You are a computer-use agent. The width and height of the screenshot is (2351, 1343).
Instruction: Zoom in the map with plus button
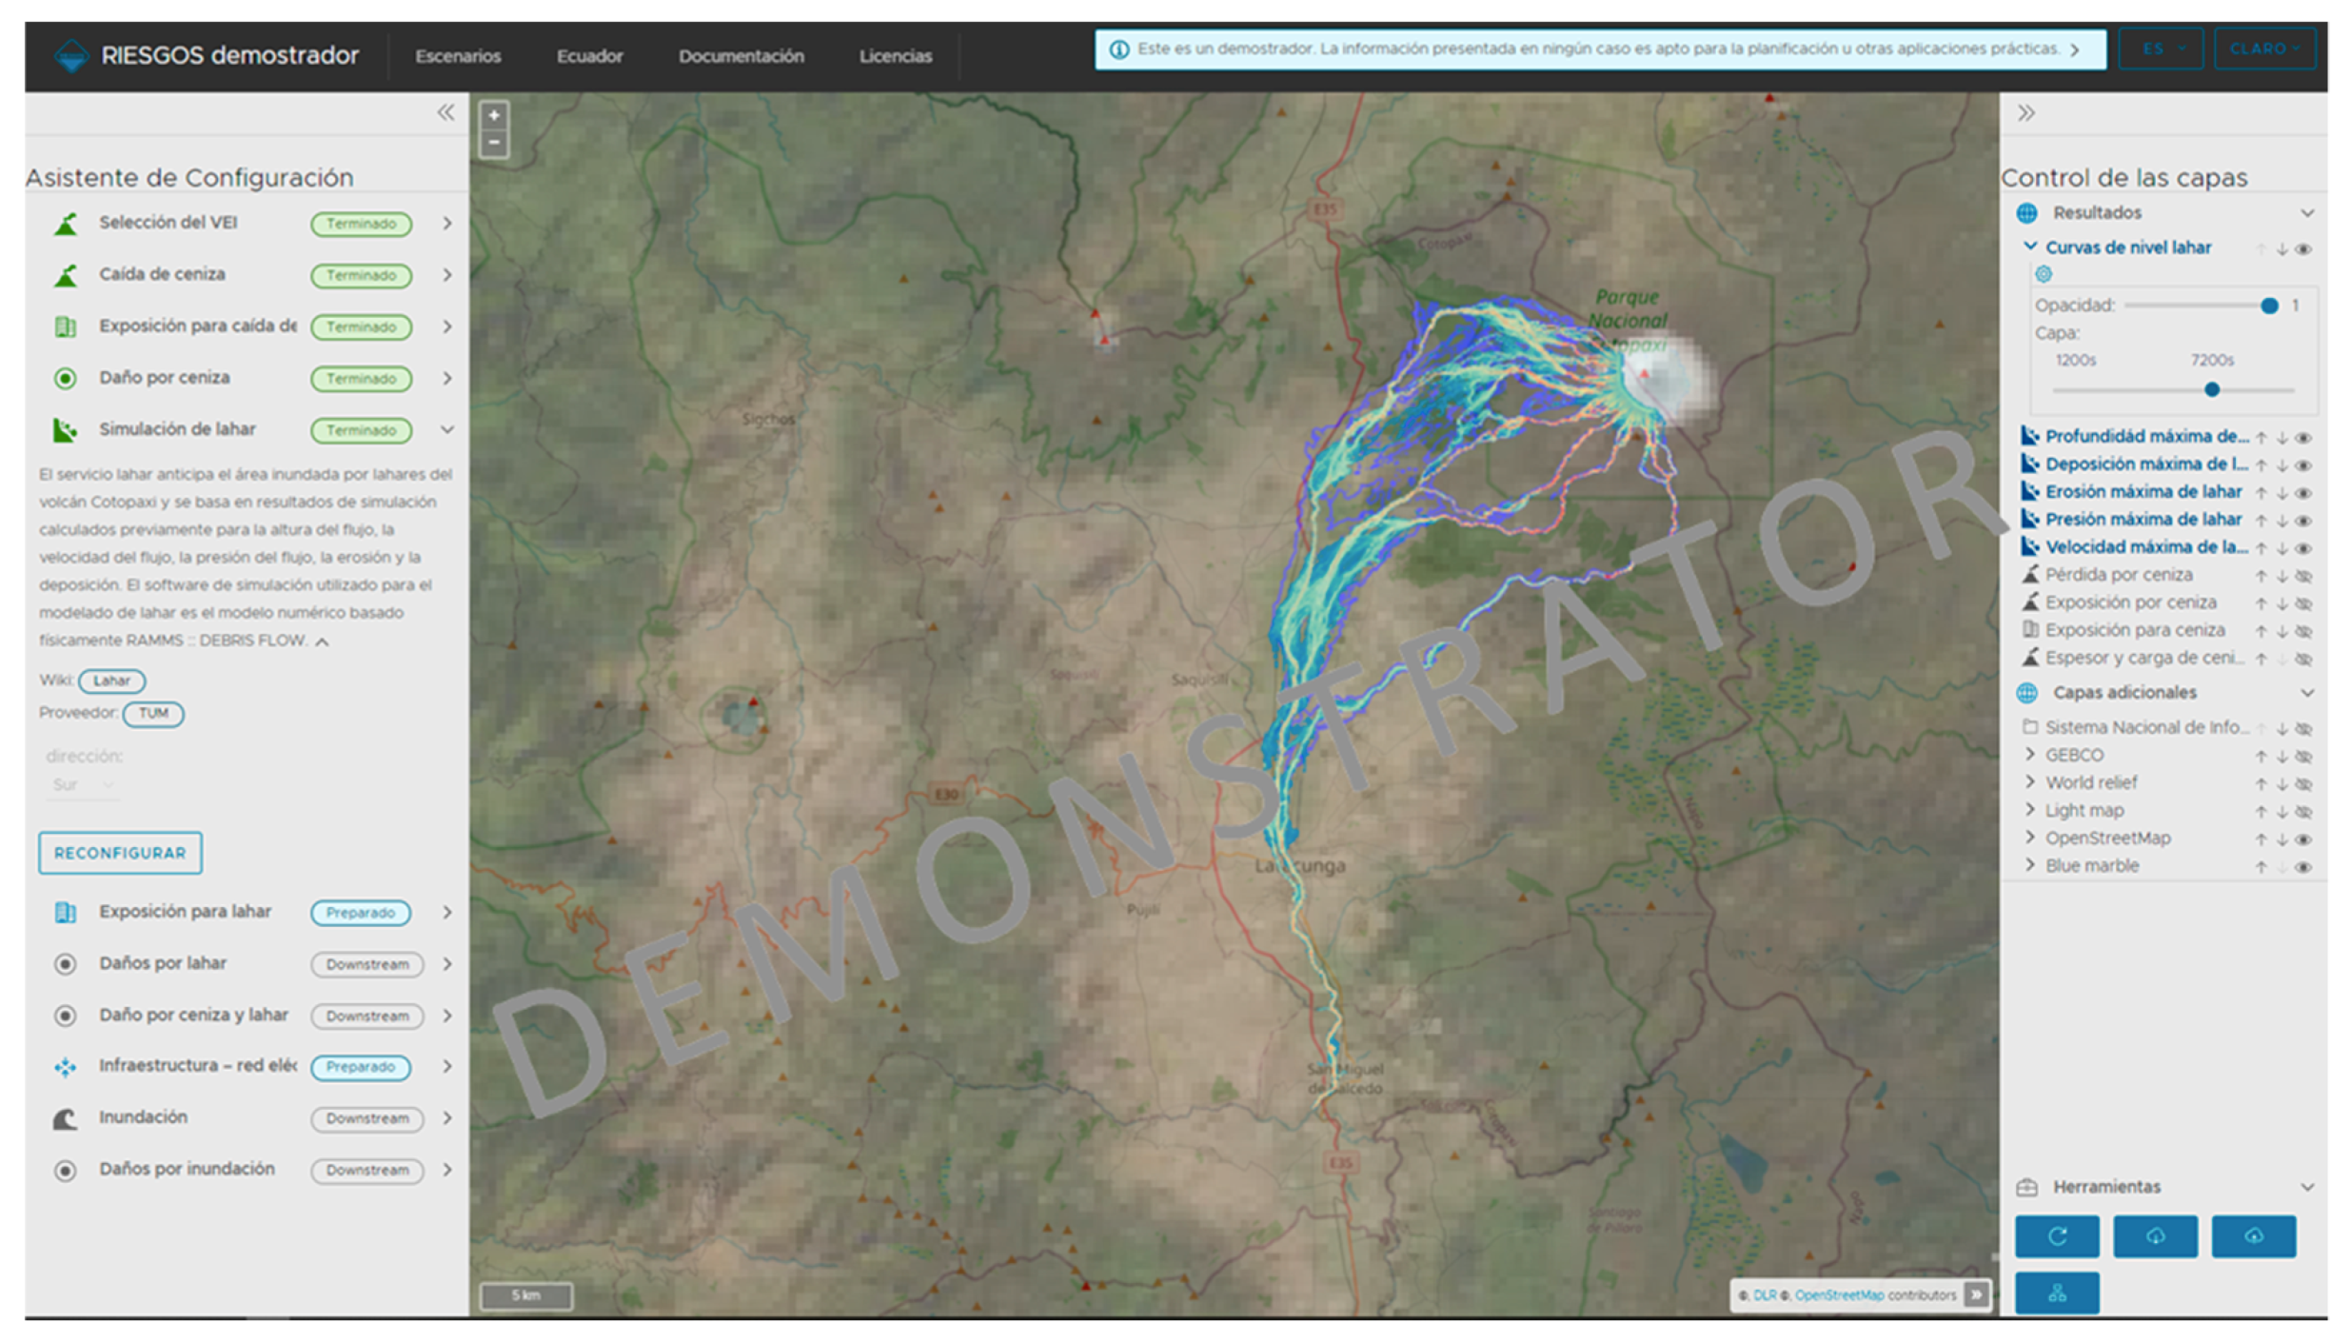tap(493, 116)
